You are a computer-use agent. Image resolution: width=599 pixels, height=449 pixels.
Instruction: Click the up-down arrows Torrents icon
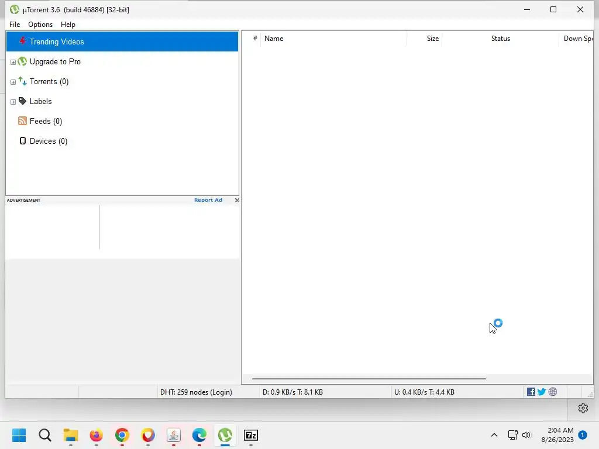tap(23, 81)
